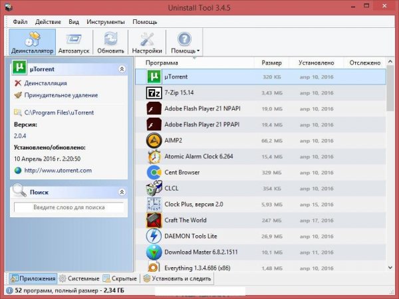Select the Craft The World icon

coord(154,220)
